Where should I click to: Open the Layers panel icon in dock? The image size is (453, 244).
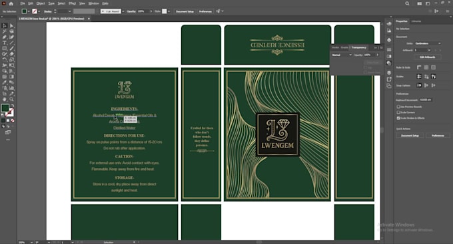(x=389, y=73)
